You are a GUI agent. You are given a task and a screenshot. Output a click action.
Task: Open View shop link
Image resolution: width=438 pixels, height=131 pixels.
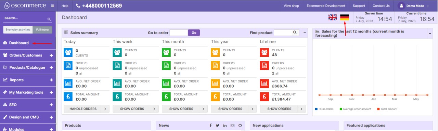tap(291, 6)
